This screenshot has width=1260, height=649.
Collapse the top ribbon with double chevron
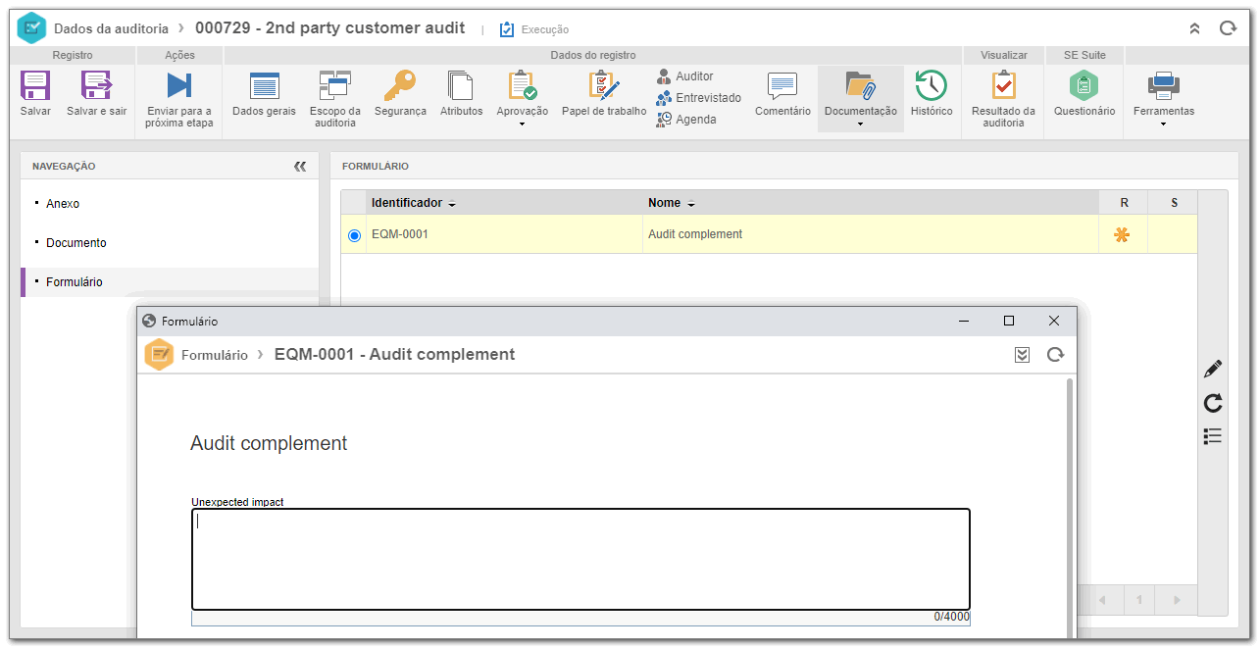pos(1194,29)
